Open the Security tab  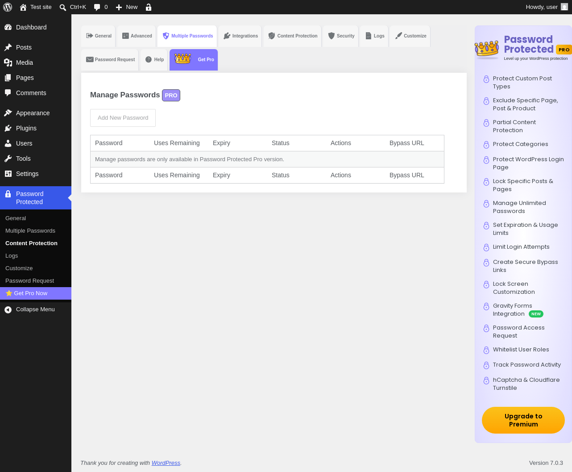pyautogui.click(x=341, y=36)
